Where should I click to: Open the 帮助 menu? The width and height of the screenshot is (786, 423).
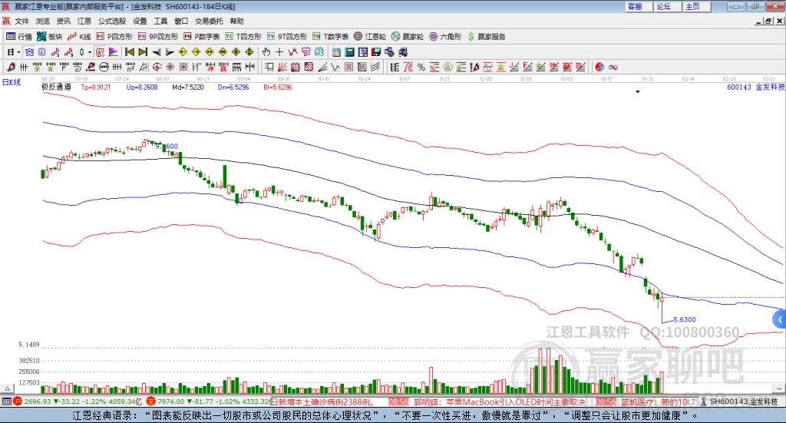(236, 21)
